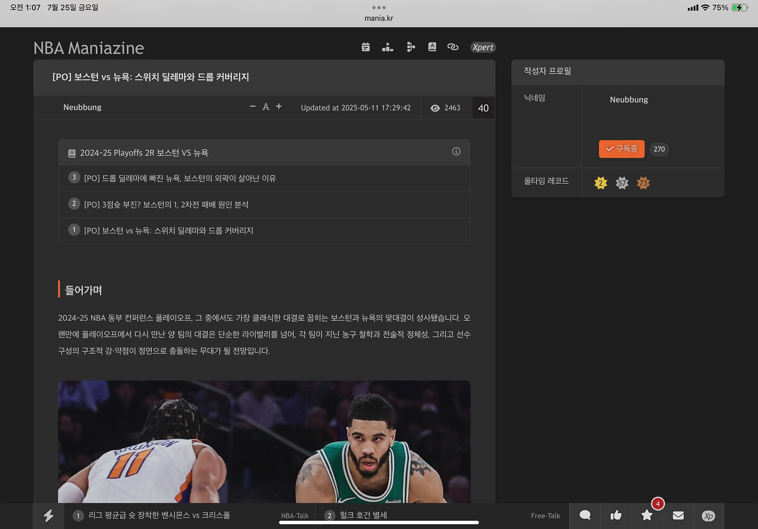Show series info via the circled i icon

[x=456, y=151]
